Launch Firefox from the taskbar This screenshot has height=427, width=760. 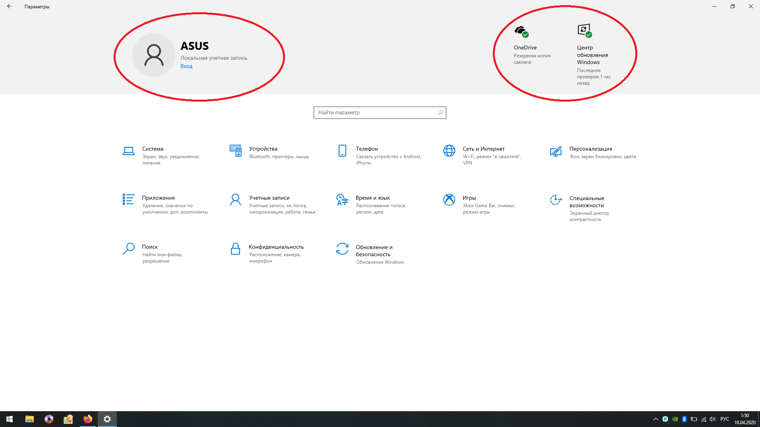[88, 419]
